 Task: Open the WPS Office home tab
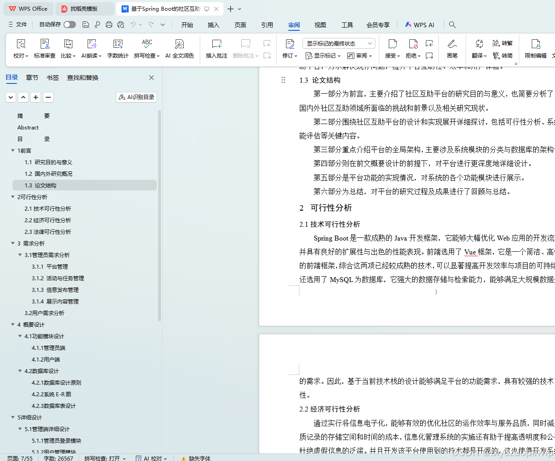29,8
